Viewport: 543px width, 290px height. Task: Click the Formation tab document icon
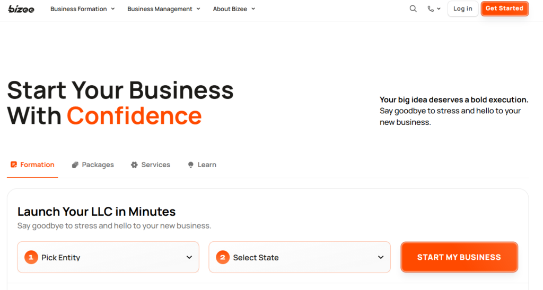[x=14, y=165]
